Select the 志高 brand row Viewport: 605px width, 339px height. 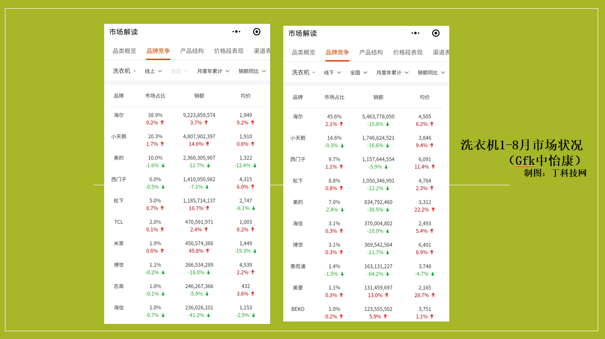point(187,290)
